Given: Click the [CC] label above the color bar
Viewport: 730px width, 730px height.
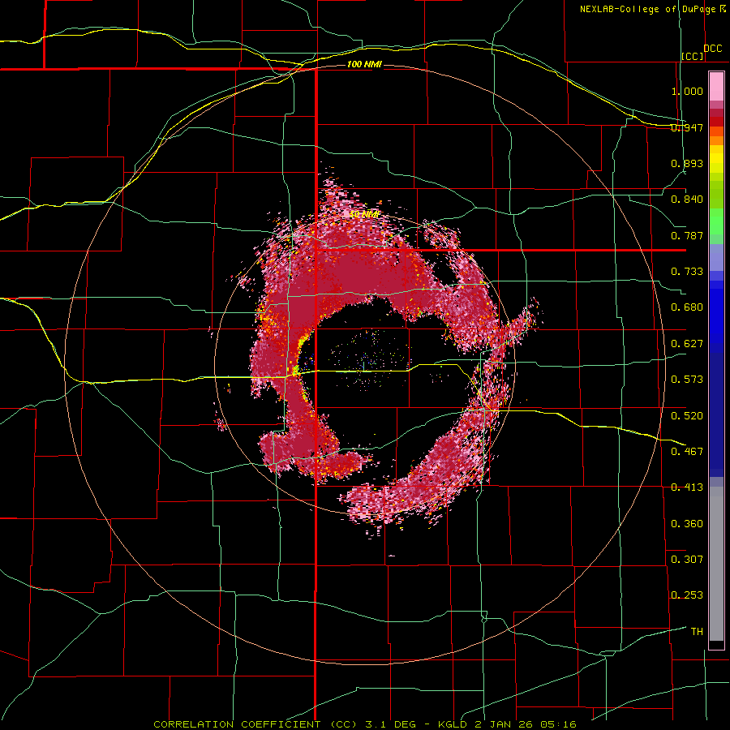Looking at the screenshot, I should [x=693, y=56].
